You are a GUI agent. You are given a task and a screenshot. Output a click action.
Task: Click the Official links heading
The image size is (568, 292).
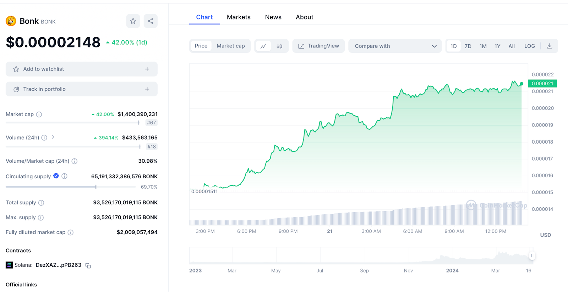click(21, 285)
